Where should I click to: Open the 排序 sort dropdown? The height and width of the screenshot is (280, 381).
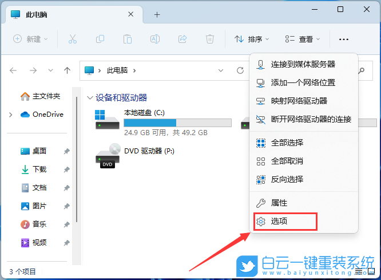pyautogui.click(x=252, y=39)
